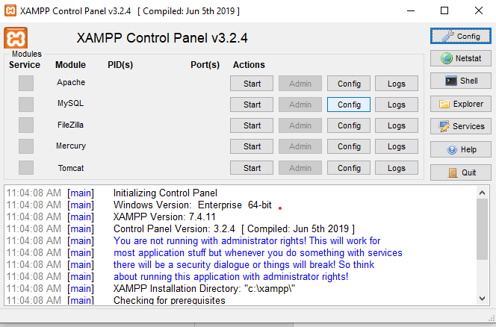Viewport: 496px width, 327px height.
Task: Click 'Checking for prerequisites' log line
Action: pyautogui.click(x=170, y=300)
